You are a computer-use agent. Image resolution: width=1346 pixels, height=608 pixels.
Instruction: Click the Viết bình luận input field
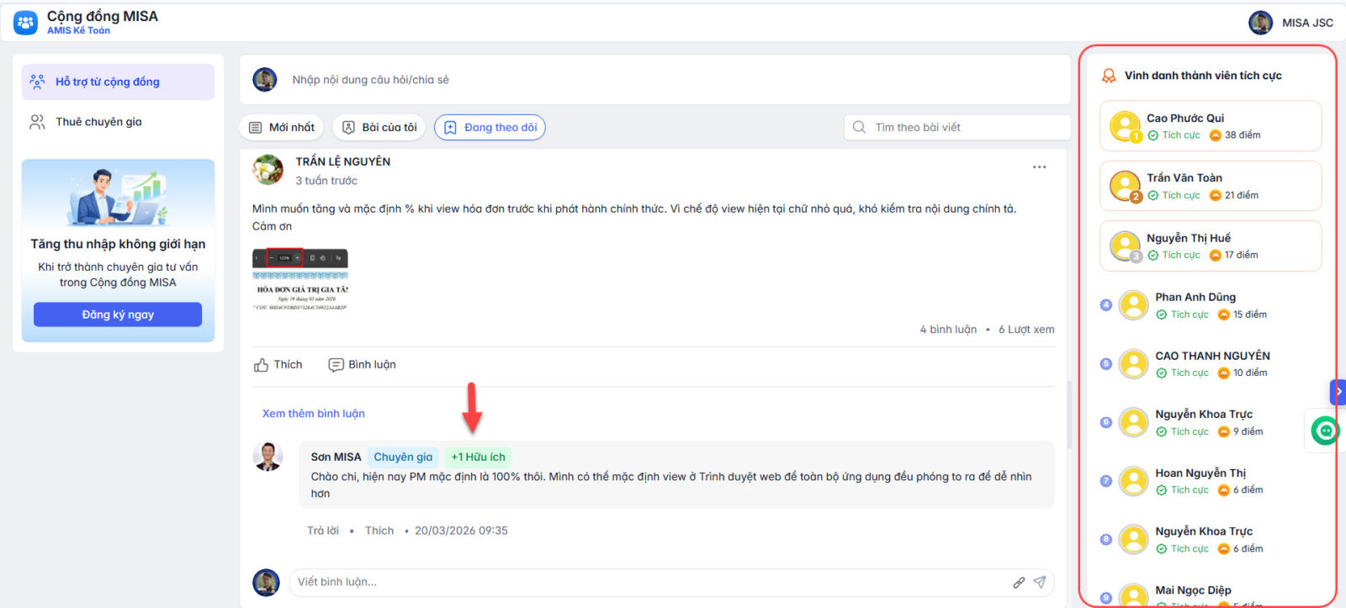point(648,582)
